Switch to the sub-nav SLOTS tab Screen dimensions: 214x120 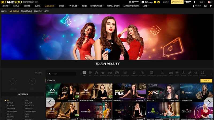coord(4,11)
